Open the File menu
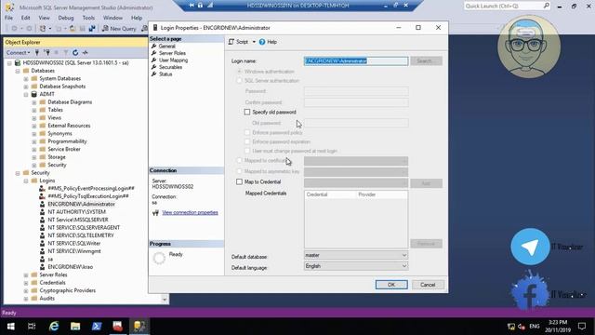The height and width of the screenshot is (335, 595). pos(8,18)
